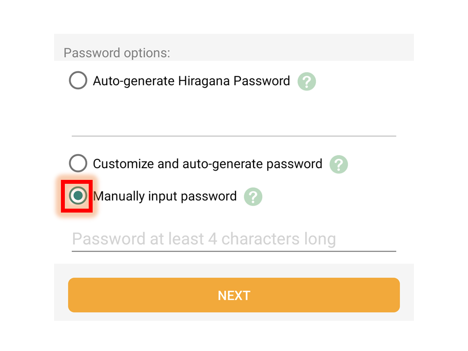The image size is (468, 351).
Task: Tap the highlighted selected radio circle
Action: [x=78, y=195]
